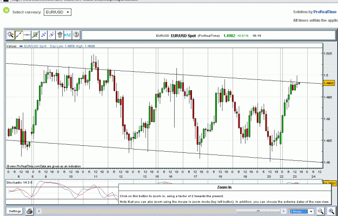Viewport: 338px width, 216px height.
Task: Click the green arrow icon beside Select currency
Action: pos(6,10)
